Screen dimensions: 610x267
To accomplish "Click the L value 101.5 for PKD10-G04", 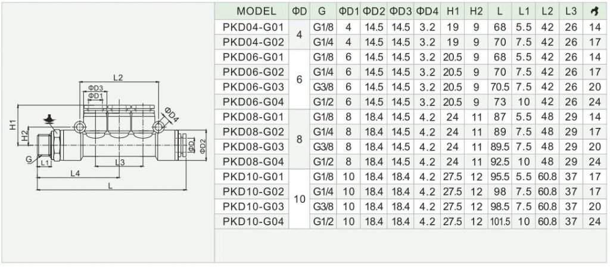I will point(500,222).
